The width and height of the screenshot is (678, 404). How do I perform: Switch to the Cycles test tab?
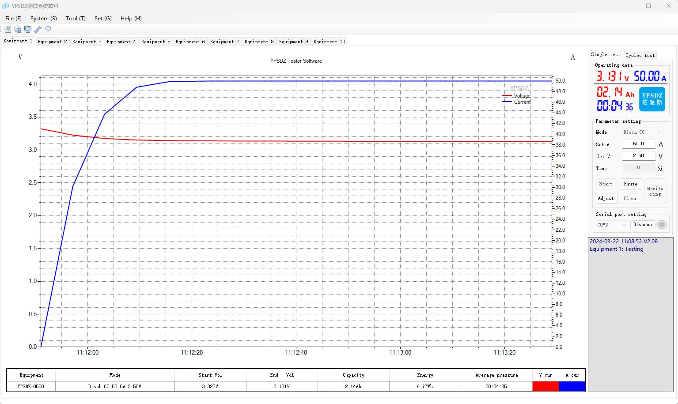coord(640,55)
